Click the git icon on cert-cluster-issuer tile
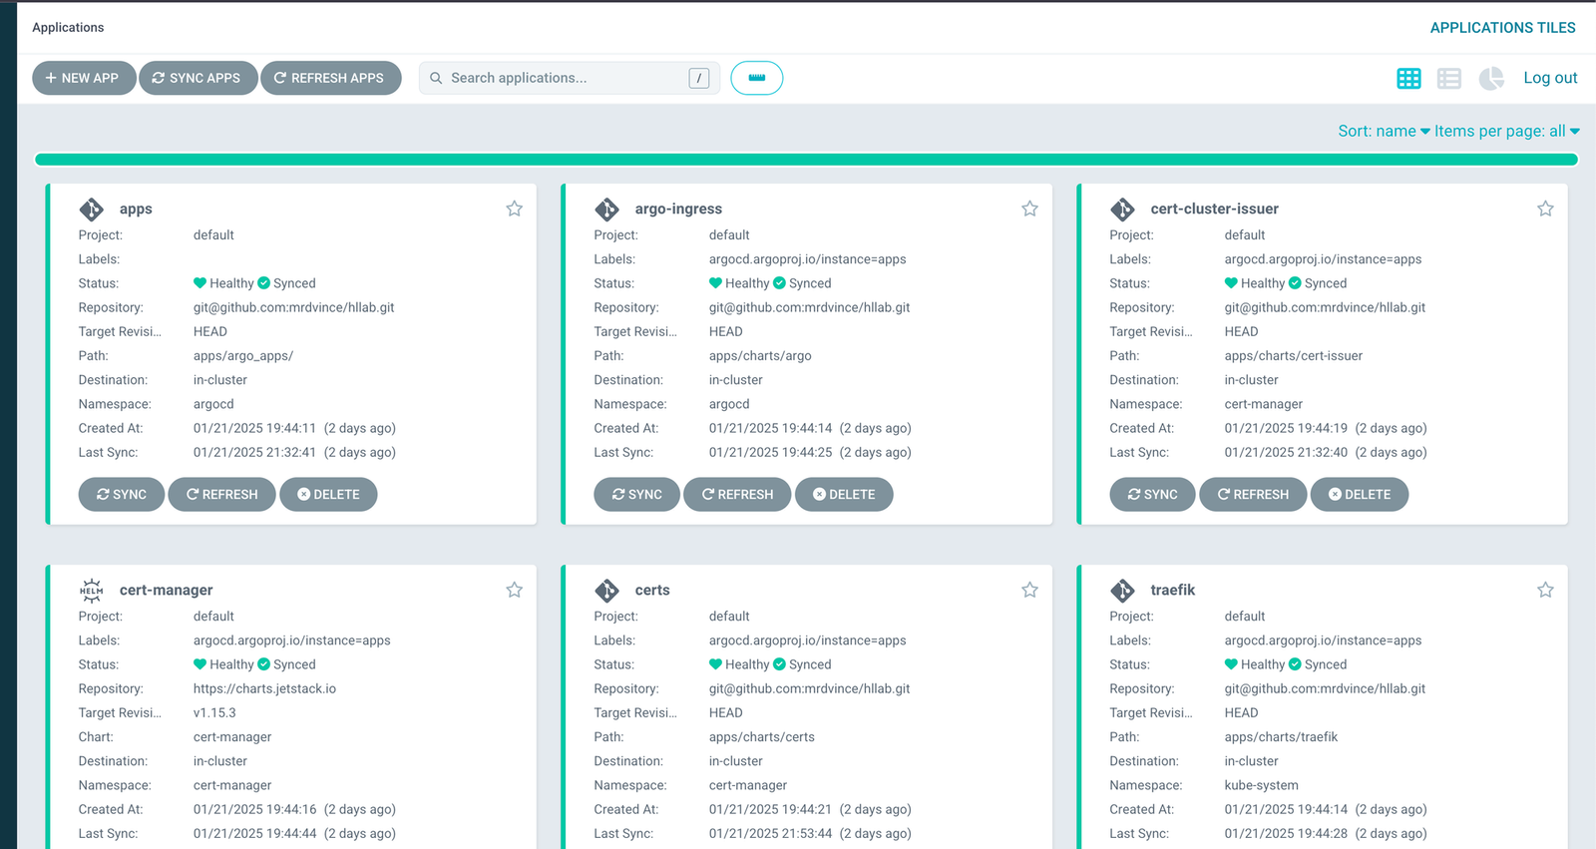 click(x=1123, y=209)
